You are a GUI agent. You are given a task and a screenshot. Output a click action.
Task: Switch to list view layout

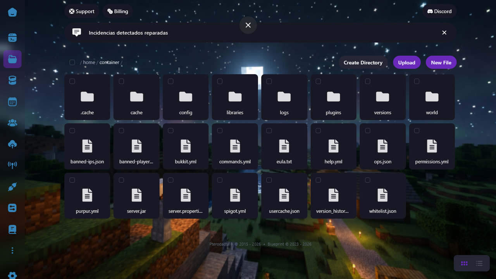pyautogui.click(x=479, y=263)
